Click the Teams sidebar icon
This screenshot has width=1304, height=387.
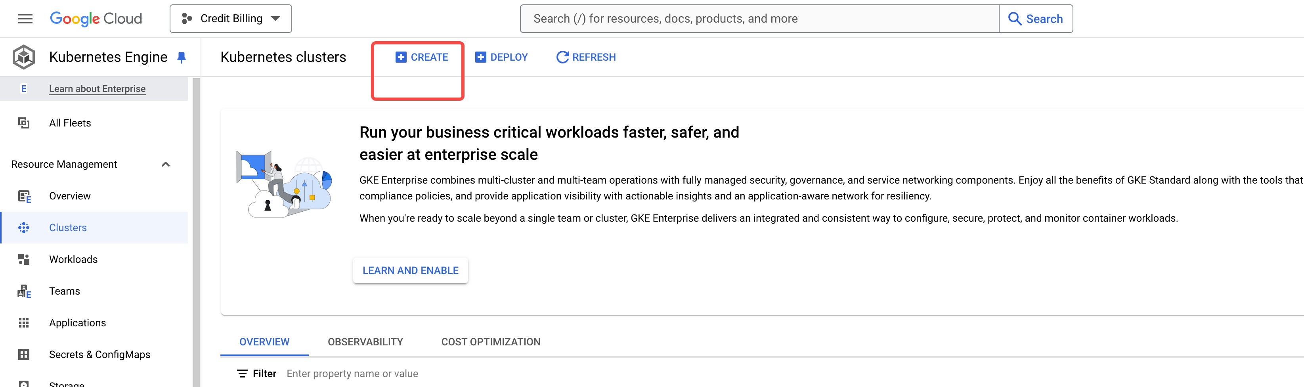(x=24, y=292)
